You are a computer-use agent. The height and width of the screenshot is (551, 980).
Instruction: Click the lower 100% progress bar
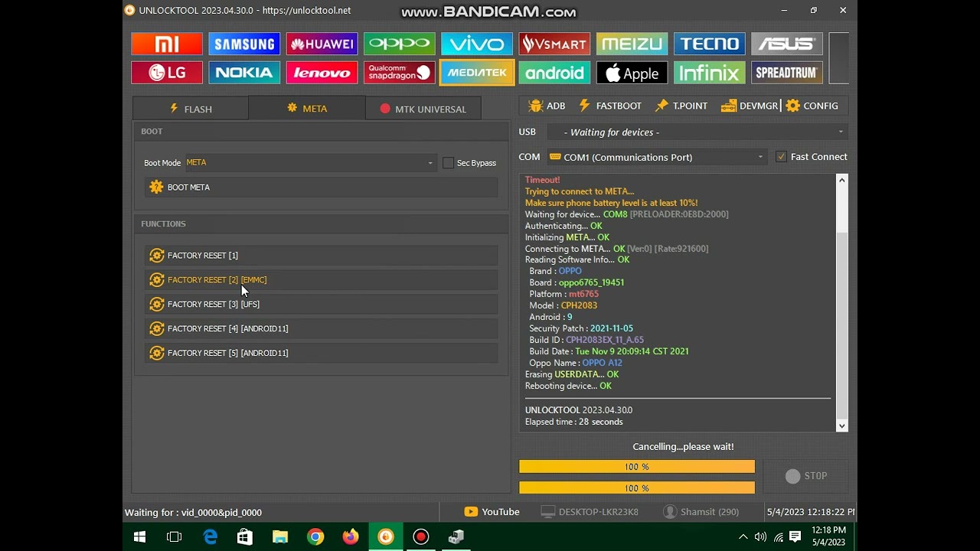click(637, 487)
